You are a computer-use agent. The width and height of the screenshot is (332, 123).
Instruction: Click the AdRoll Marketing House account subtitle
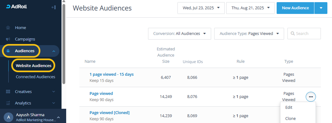click(36, 120)
